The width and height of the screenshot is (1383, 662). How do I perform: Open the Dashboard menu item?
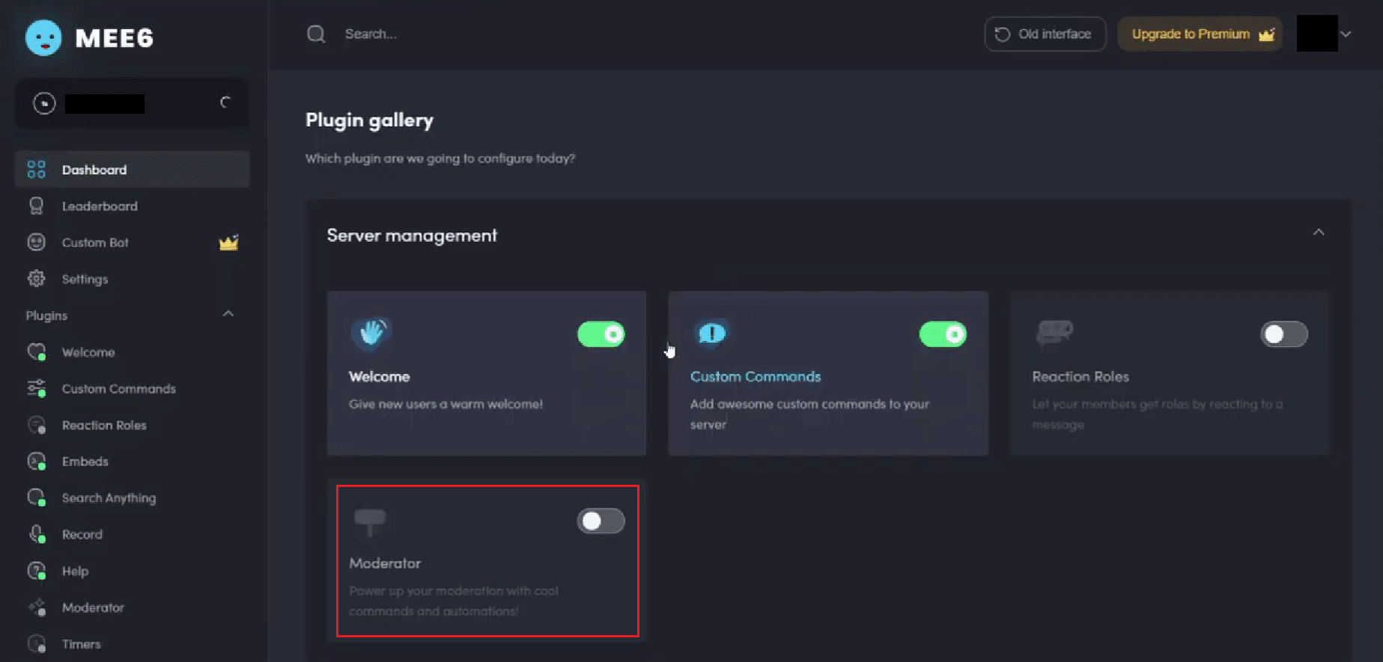pyautogui.click(x=132, y=170)
